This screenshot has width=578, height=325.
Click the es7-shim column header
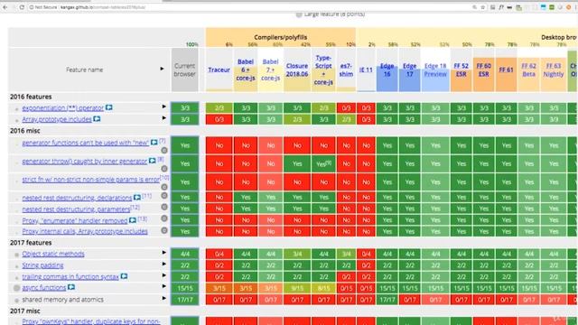pyautogui.click(x=346, y=70)
